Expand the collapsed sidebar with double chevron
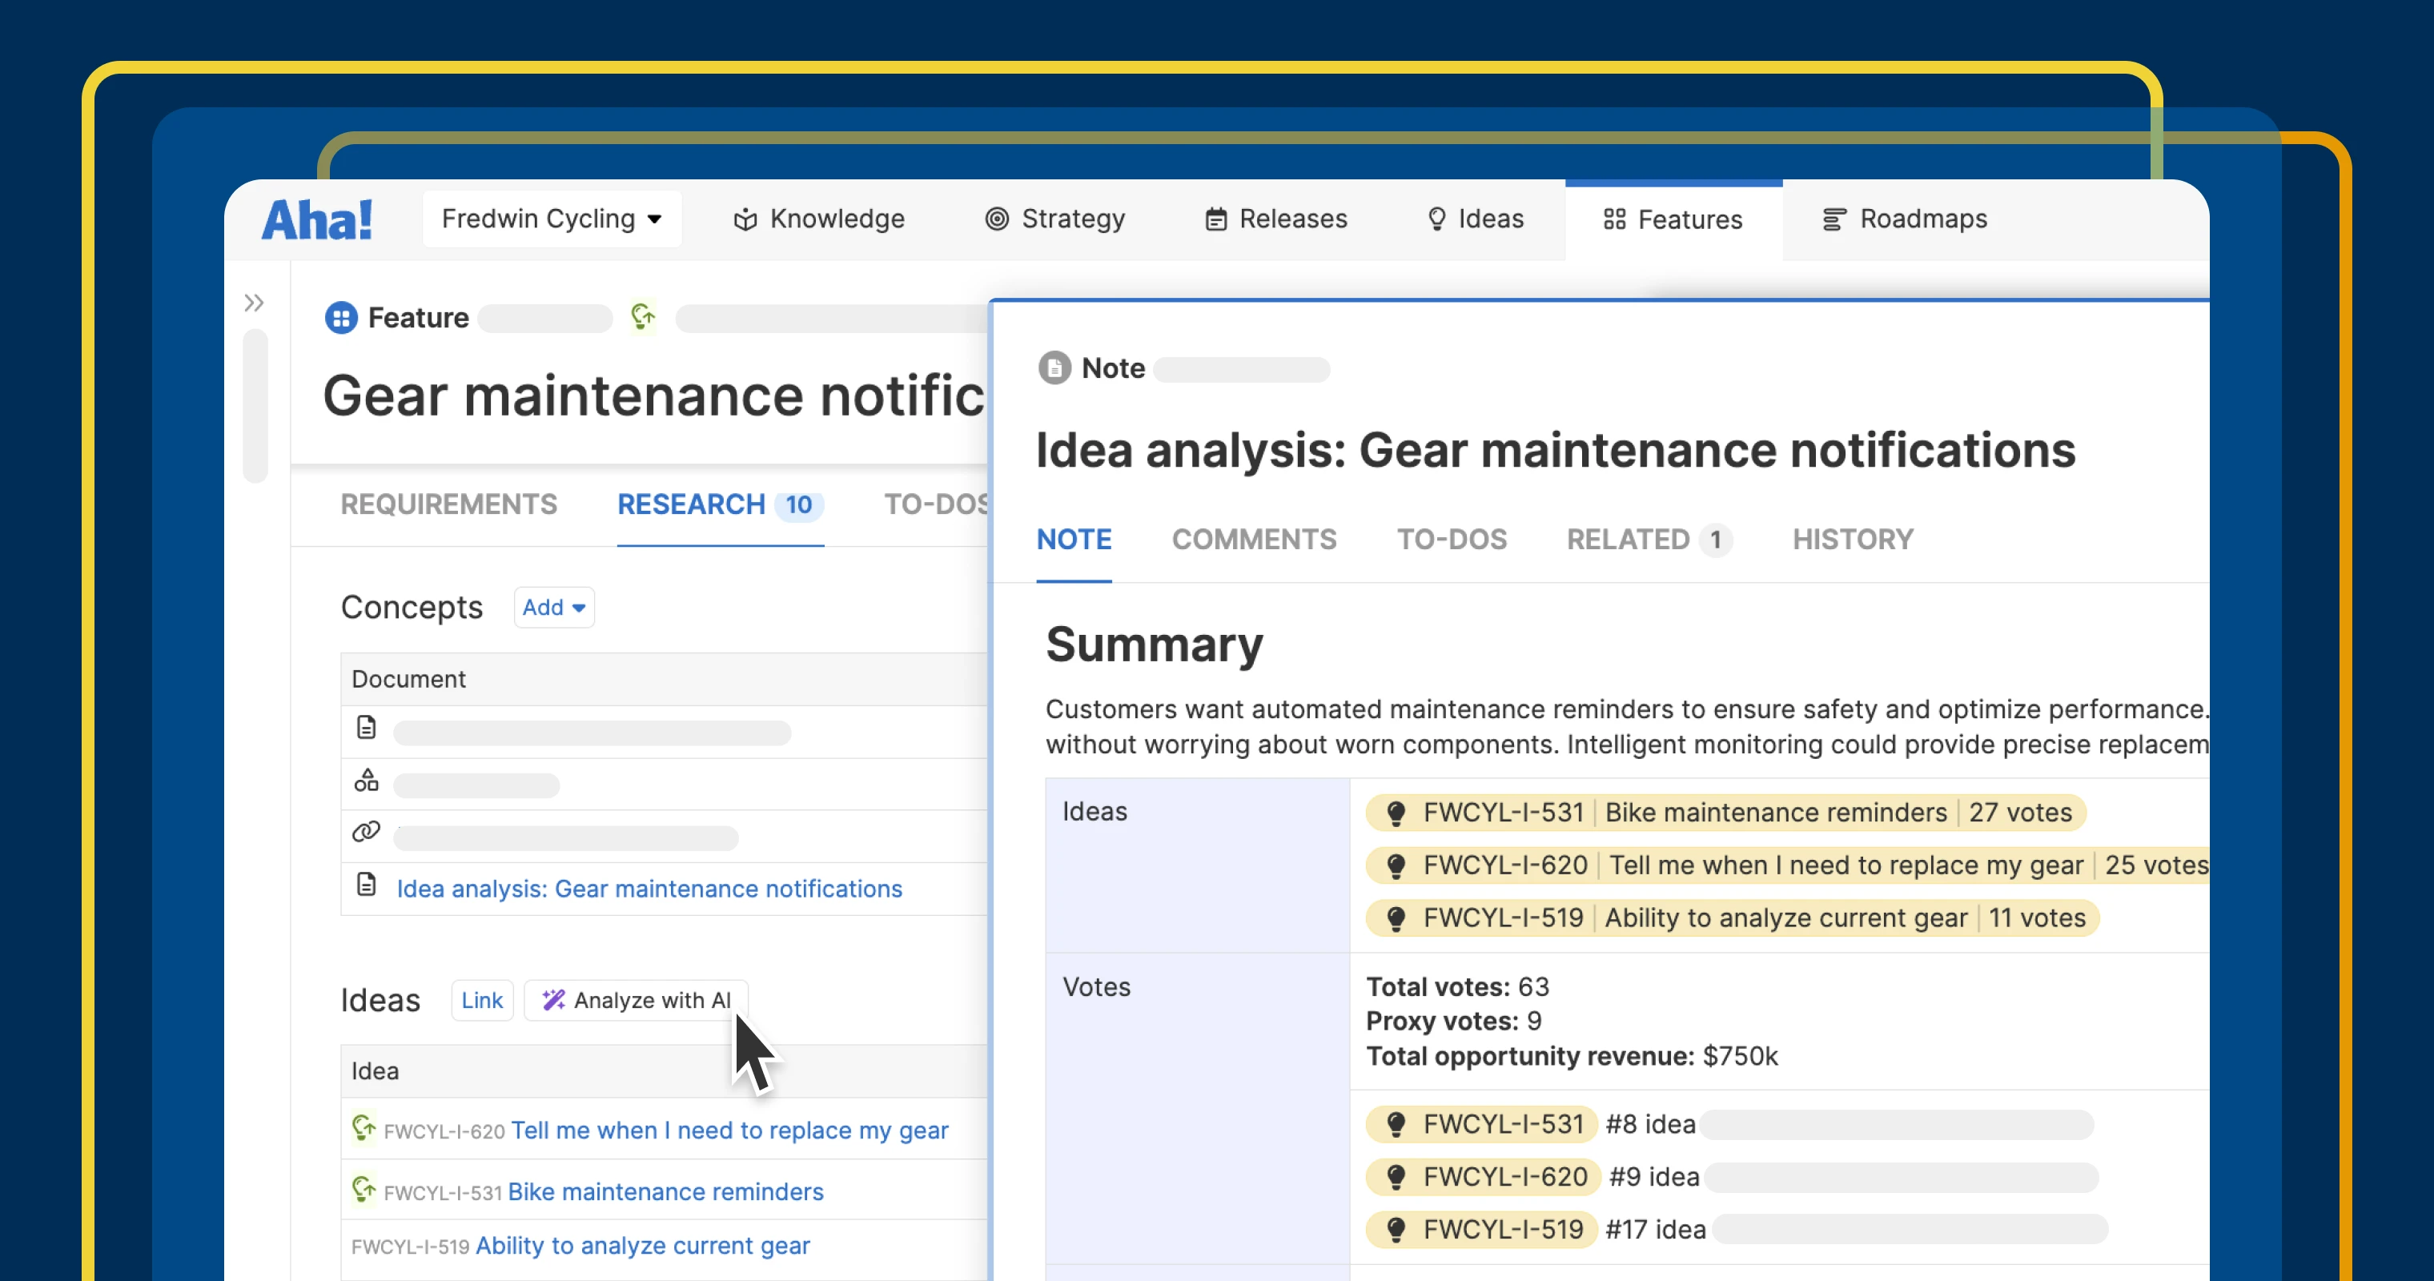The width and height of the screenshot is (2434, 1281). 253,303
